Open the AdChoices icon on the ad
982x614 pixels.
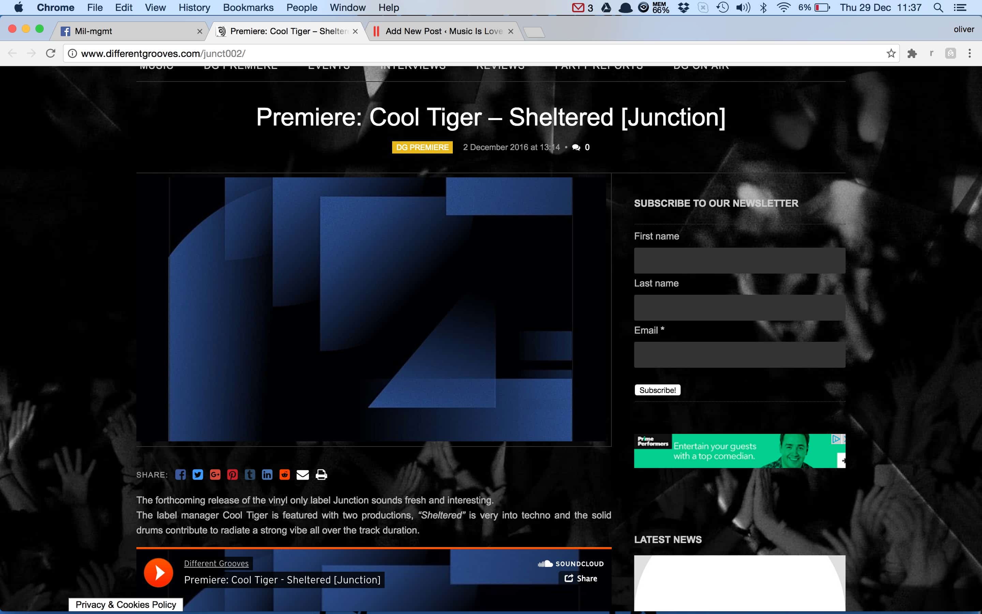[836, 439]
